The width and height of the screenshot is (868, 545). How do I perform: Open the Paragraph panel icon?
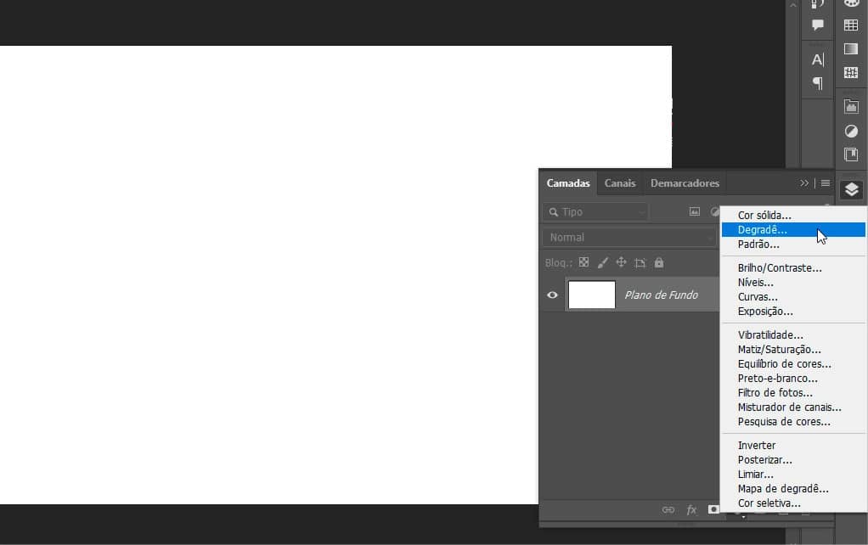[x=817, y=82]
